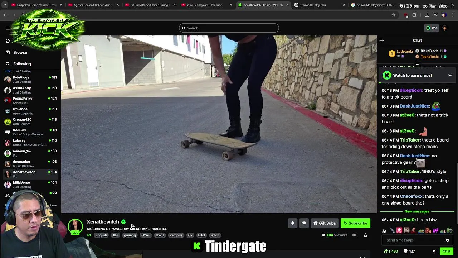Open browser extensions puzzle icon
This screenshot has height=258, width=458.
(414, 15)
